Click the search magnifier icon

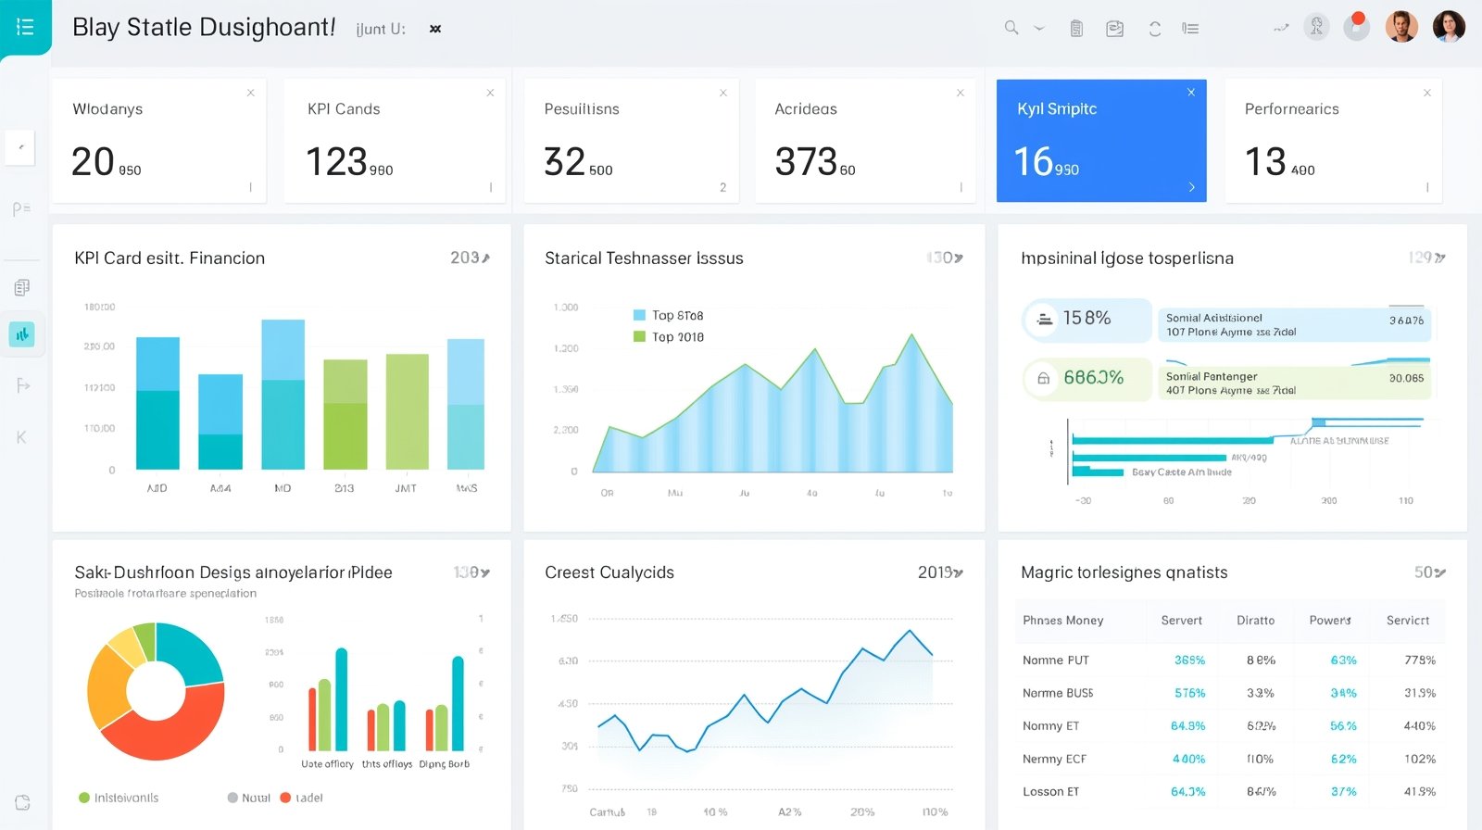click(1011, 28)
